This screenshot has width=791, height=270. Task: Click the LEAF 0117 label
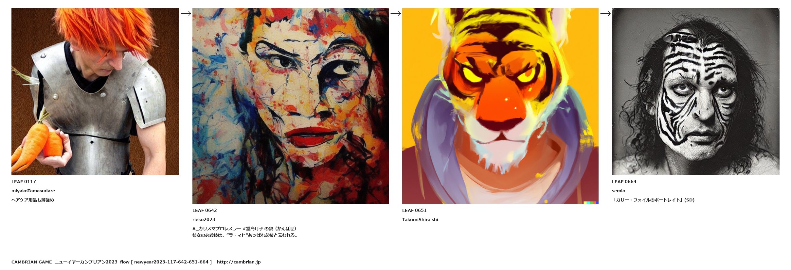24,182
